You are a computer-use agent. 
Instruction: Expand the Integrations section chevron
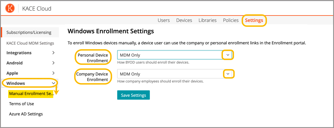click(x=53, y=53)
